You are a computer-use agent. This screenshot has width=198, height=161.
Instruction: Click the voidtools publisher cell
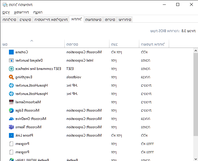coord(74,77)
